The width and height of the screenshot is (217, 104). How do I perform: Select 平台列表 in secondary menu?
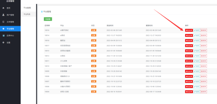[x=28, y=14]
